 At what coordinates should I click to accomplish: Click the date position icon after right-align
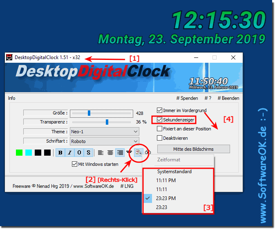(129, 152)
